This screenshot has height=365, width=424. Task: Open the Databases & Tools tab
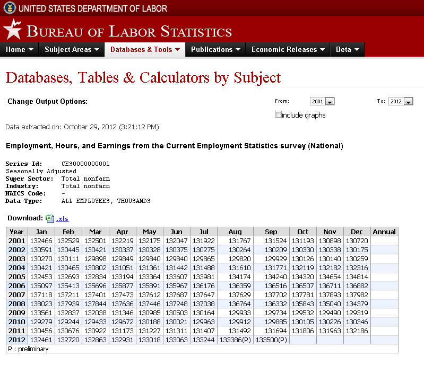145,50
